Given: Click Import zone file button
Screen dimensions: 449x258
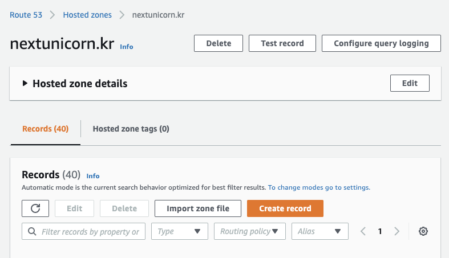Looking at the screenshot, I should [198, 208].
